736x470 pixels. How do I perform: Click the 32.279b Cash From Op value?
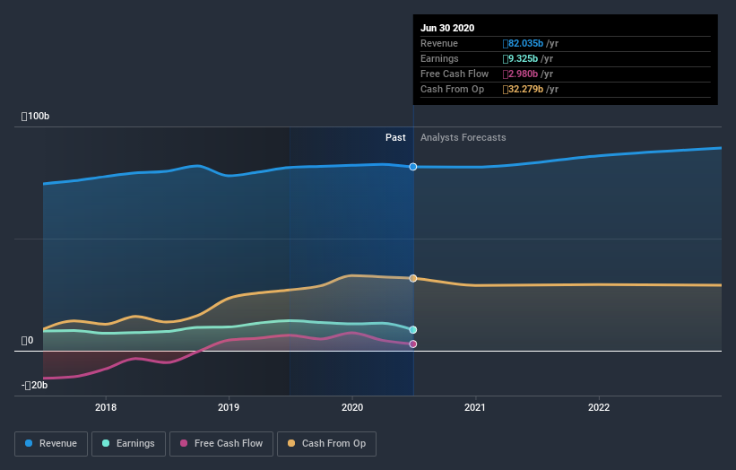[x=523, y=89]
